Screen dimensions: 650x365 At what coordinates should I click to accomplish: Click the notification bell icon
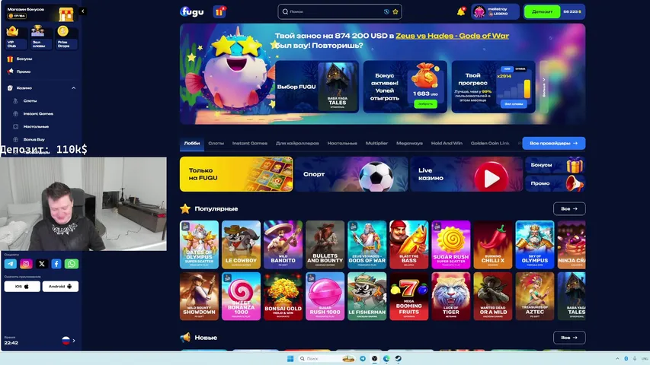tap(461, 11)
